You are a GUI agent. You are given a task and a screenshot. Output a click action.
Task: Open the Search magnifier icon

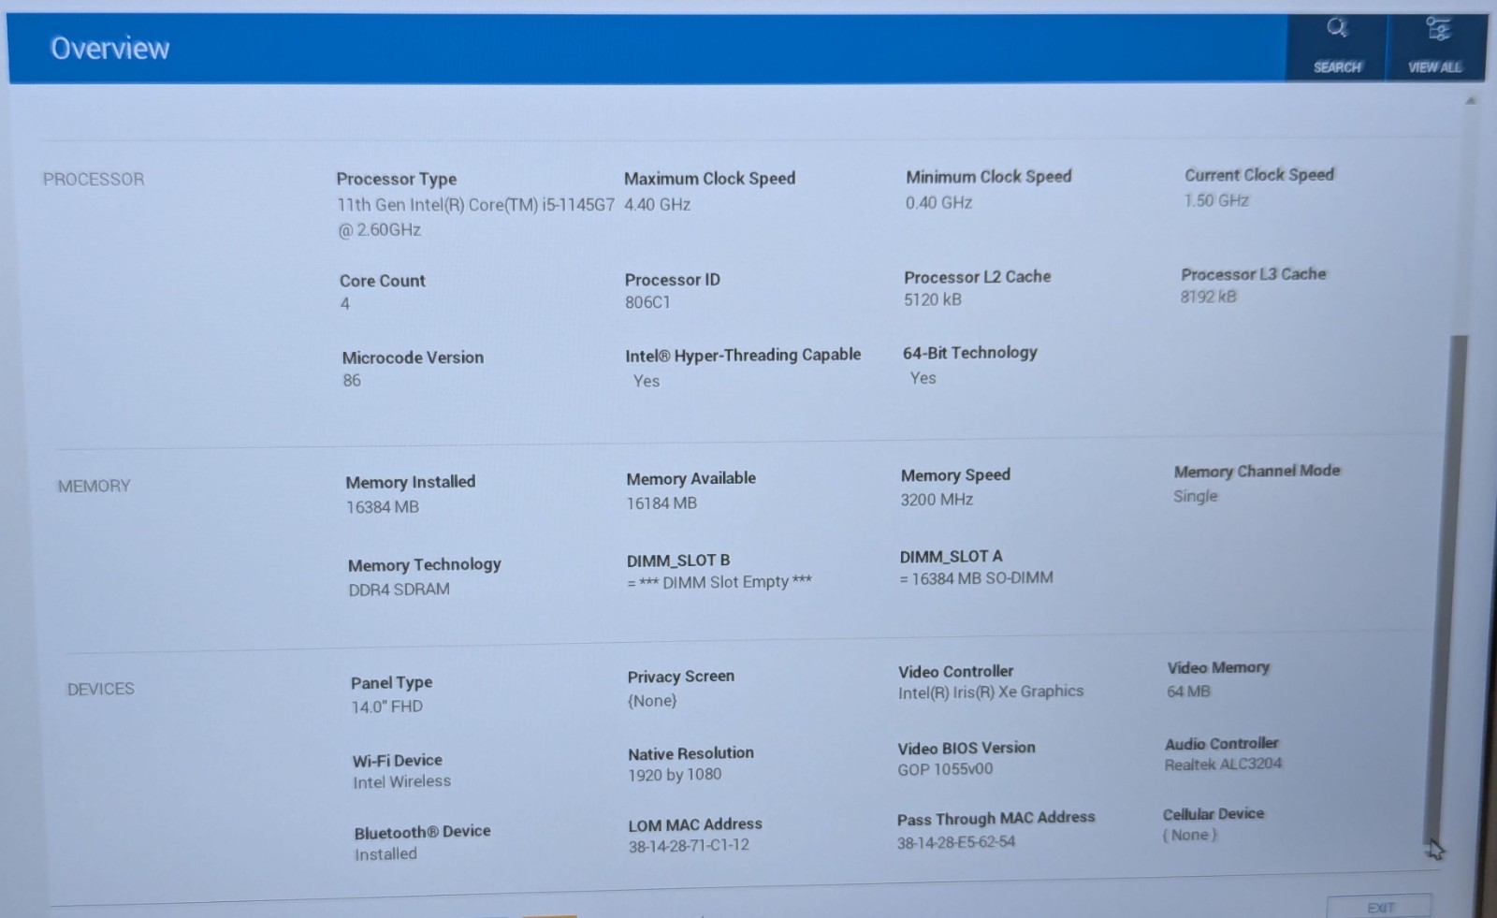point(1337,28)
